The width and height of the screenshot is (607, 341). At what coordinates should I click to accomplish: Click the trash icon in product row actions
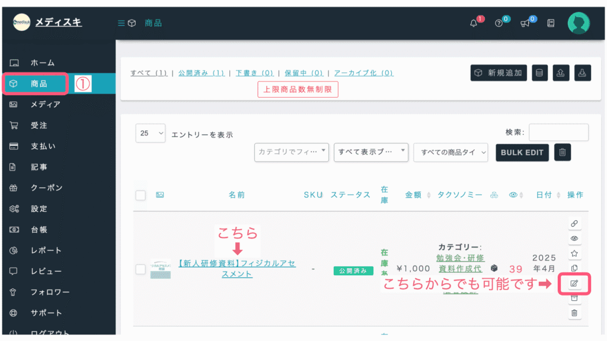point(574,313)
